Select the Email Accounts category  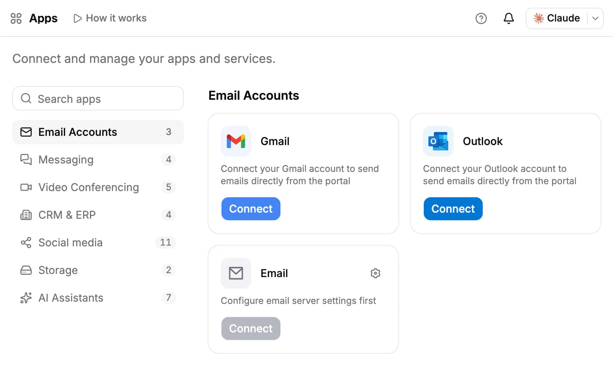coord(98,132)
